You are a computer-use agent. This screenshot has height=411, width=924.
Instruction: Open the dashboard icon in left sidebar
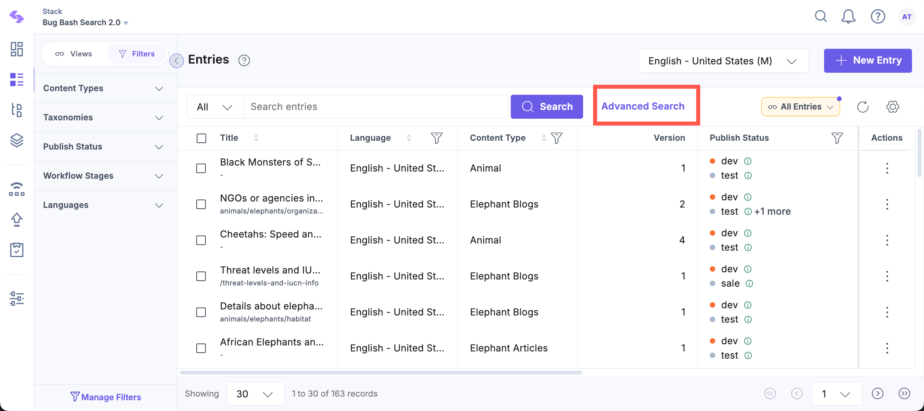point(17,49)
